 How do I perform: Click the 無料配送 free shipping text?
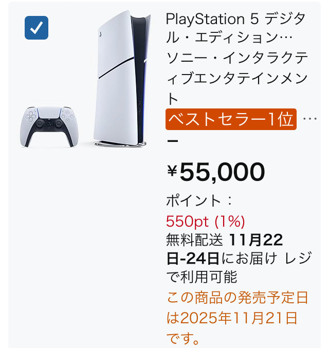pos(195,240)
